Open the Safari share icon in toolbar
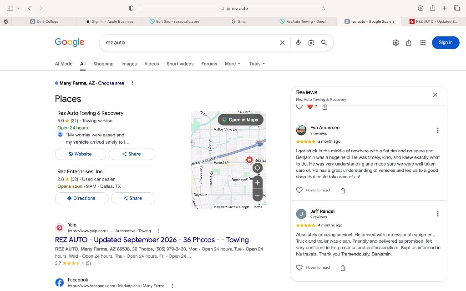 (433, 8)
